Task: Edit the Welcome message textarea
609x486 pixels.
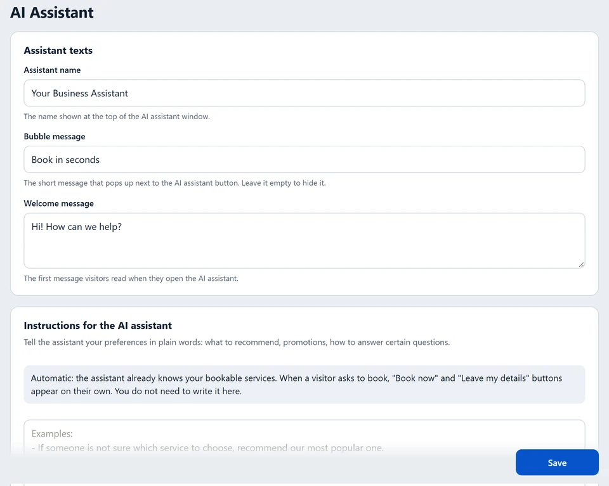Action: coord(304,241)
